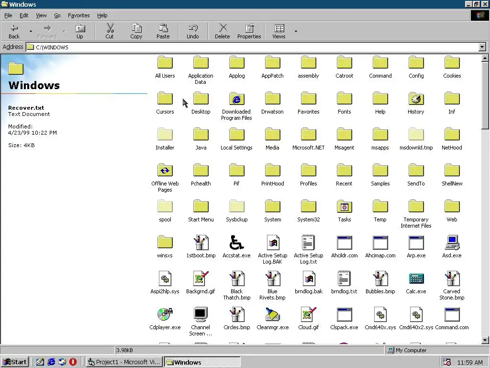Open the Start menu
This screenshot has height=368, width=490.
click(15, 362)
